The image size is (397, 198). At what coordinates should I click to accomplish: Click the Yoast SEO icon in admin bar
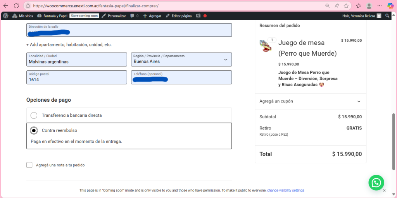pyautogui.click(x=198, y=16)
